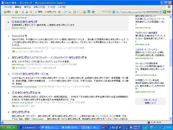The image size is (173, 130).
Task: Open the 24時間マンツーマン英会話 sidebar ad
Action: point(147,80)
